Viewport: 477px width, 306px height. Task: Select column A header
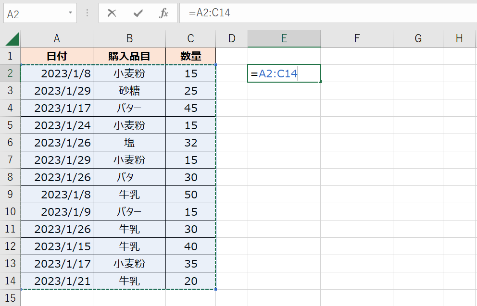click(x=57, y=39)
